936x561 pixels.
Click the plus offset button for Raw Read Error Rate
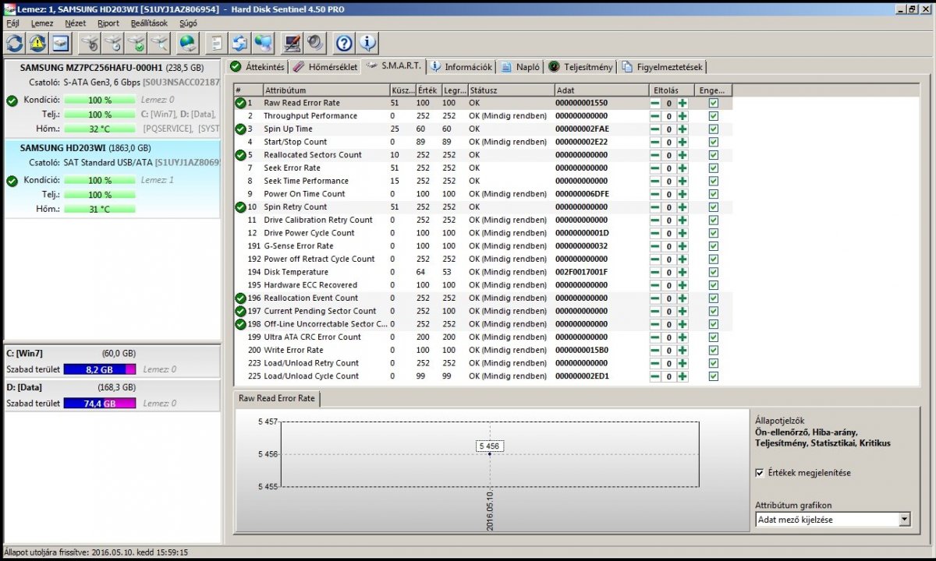tap(682, 103)
